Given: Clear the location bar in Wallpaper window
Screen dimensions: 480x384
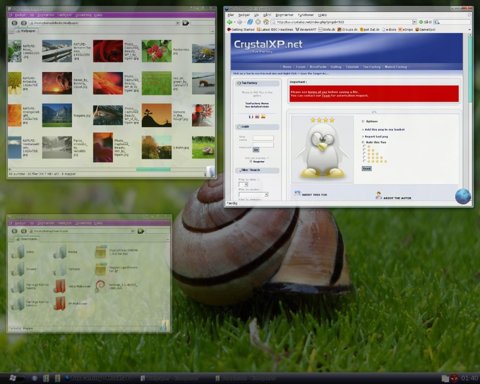Looking at the screenshot, I should pyautogui.click(x=185, y=23).
